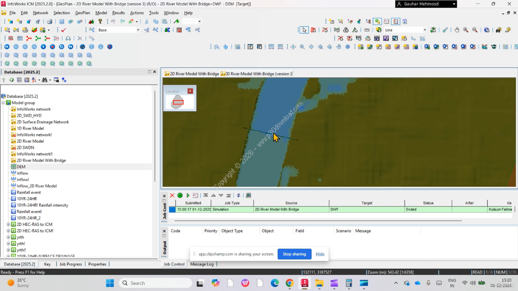Click the SQL query toolbar icon
The height and width of the screenshot is (291, 518).
[11, 38]
